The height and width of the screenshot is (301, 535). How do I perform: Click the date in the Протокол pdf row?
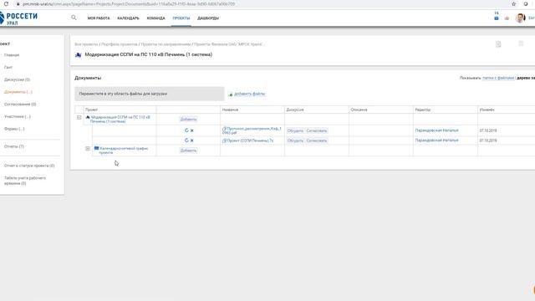[488, 130]
